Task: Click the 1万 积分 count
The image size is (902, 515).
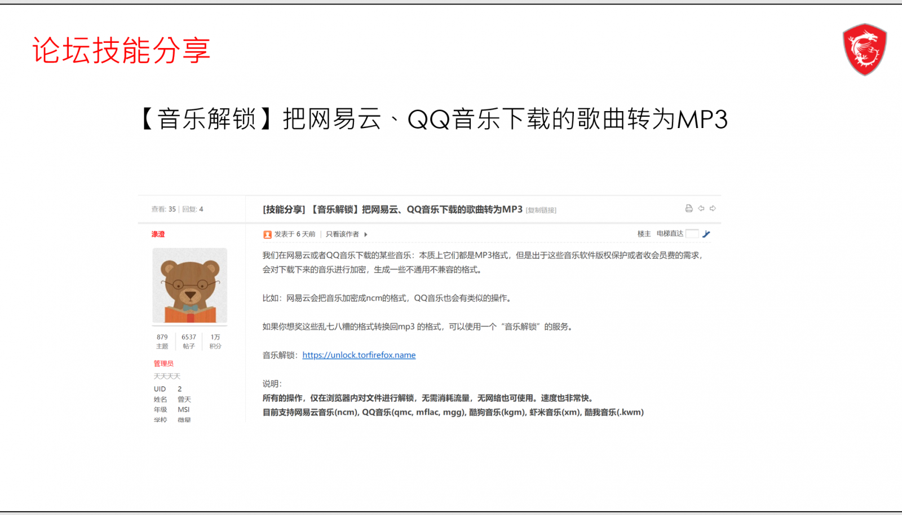Action: coord(215,341)
